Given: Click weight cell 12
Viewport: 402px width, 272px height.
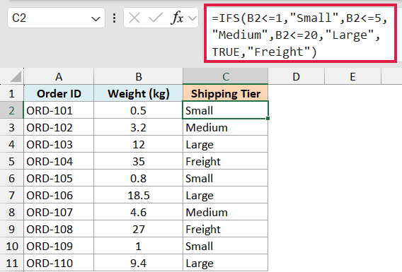Looking at the screenshot, I should click(139, 144).
